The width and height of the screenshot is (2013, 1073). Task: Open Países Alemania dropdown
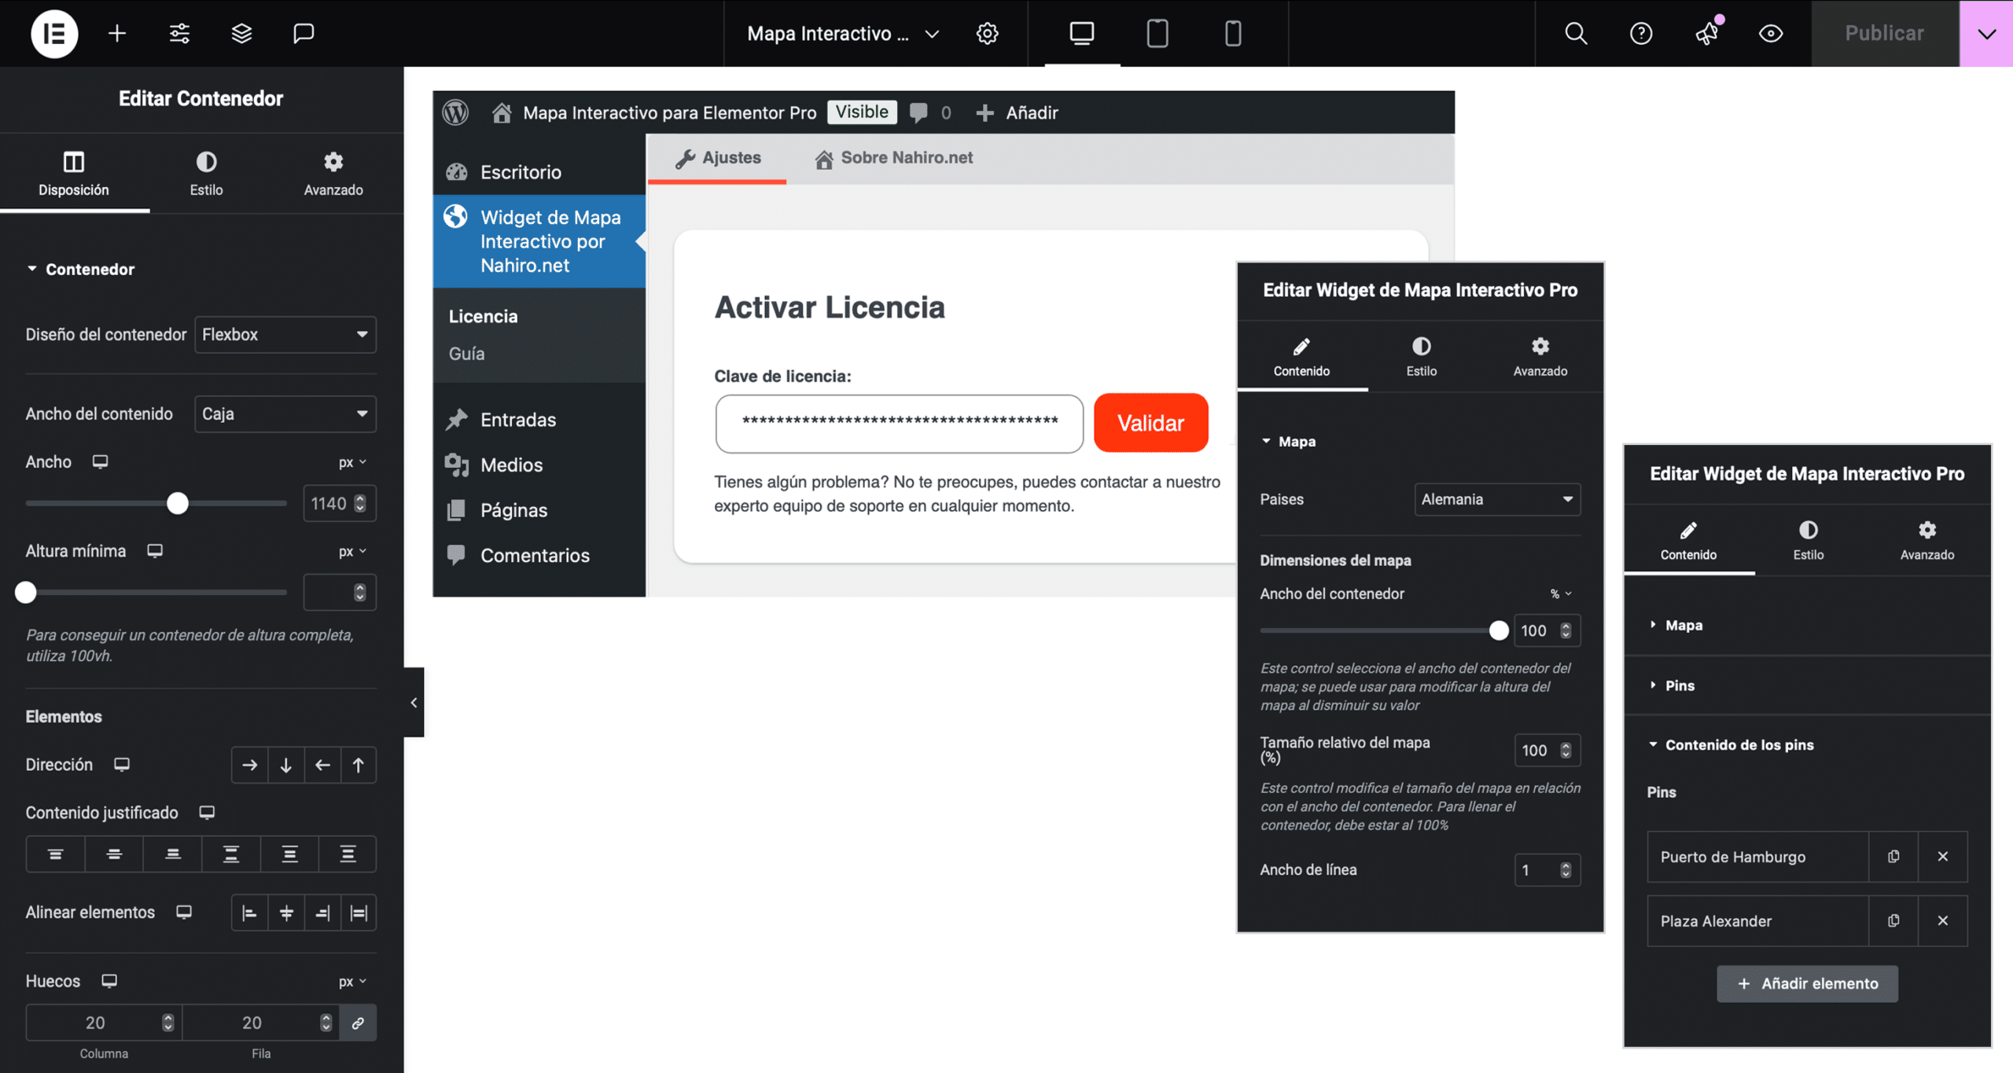[1497, 499]
